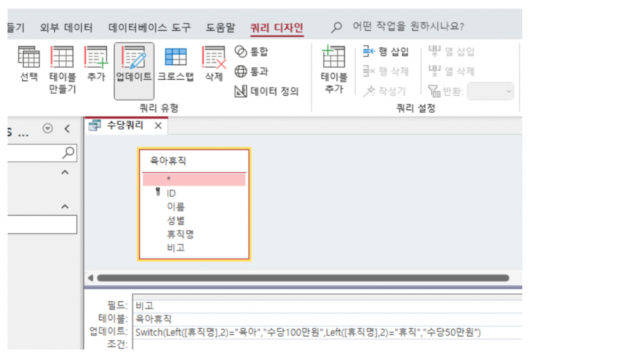The height and width of the screenshot is (359, 639).
Task: Click the 어떤 작업을 원하시나요 search box
Action: tap(408, 26)
